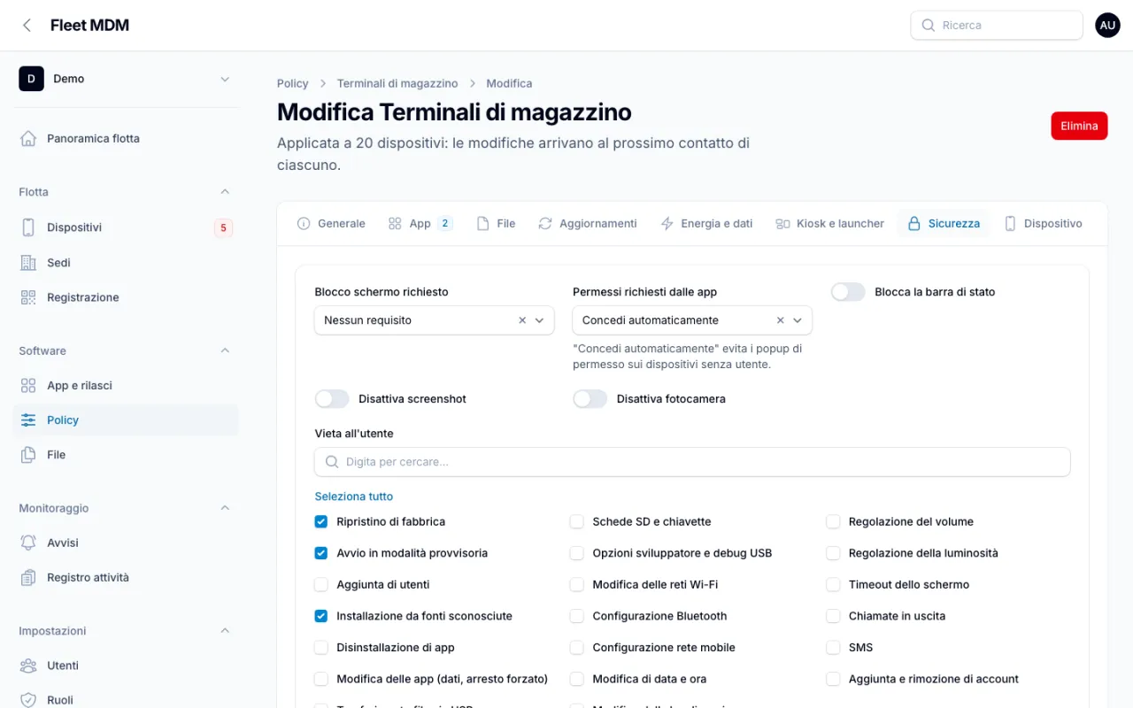Expand the Demo workspace switcher
Image resolution: width=1133 pixels, height=708 pixels.
pos(126,79)
